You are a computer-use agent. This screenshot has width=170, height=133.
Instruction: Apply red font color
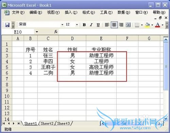click(158, 25)
